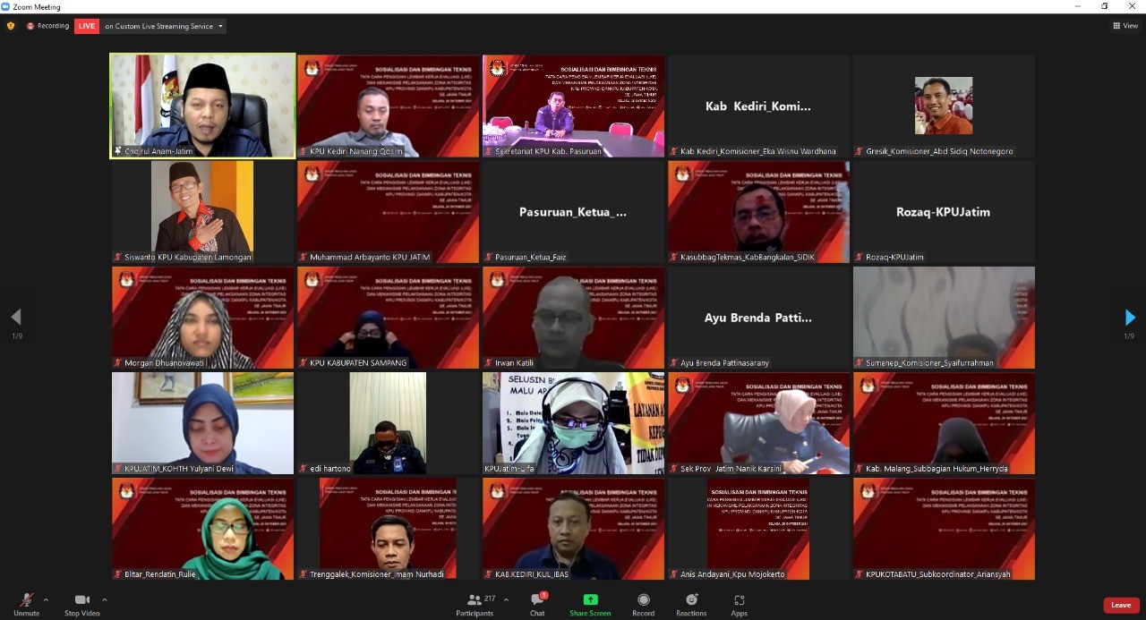1146x620 pixels.
Task: Open the Reactions menu
Action: 691,604
